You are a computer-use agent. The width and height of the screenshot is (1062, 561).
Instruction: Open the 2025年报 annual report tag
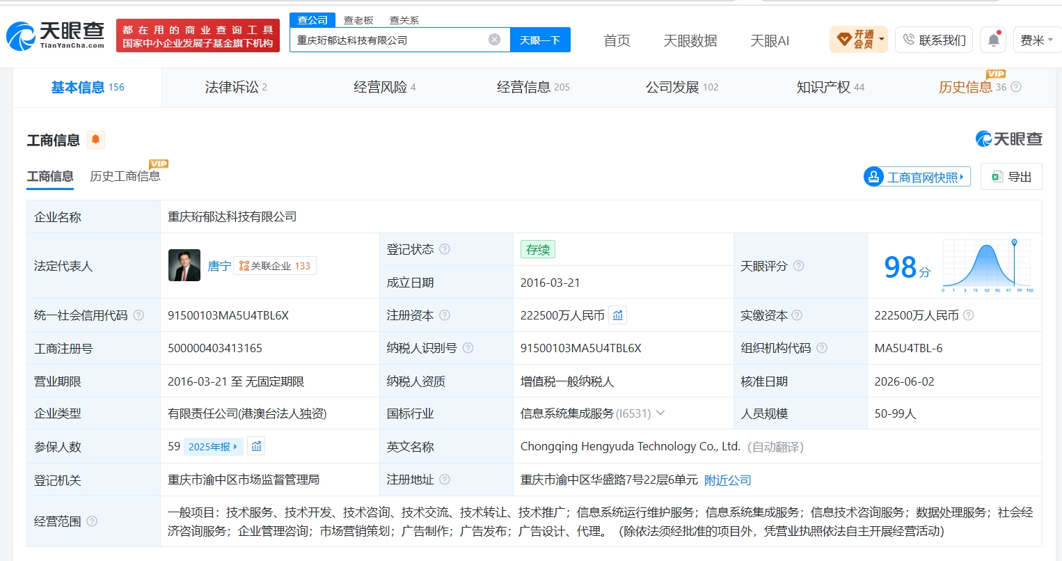[x=213, y=447]
